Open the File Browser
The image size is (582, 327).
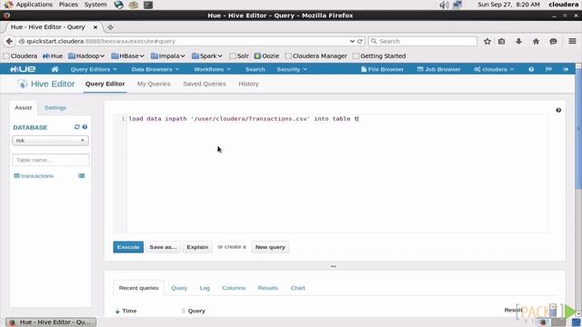coord(382,69)
